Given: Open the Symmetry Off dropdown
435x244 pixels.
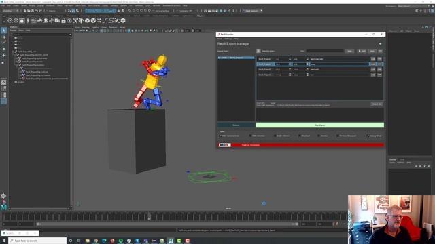Looking at the screenshot, I should (186, 11).
